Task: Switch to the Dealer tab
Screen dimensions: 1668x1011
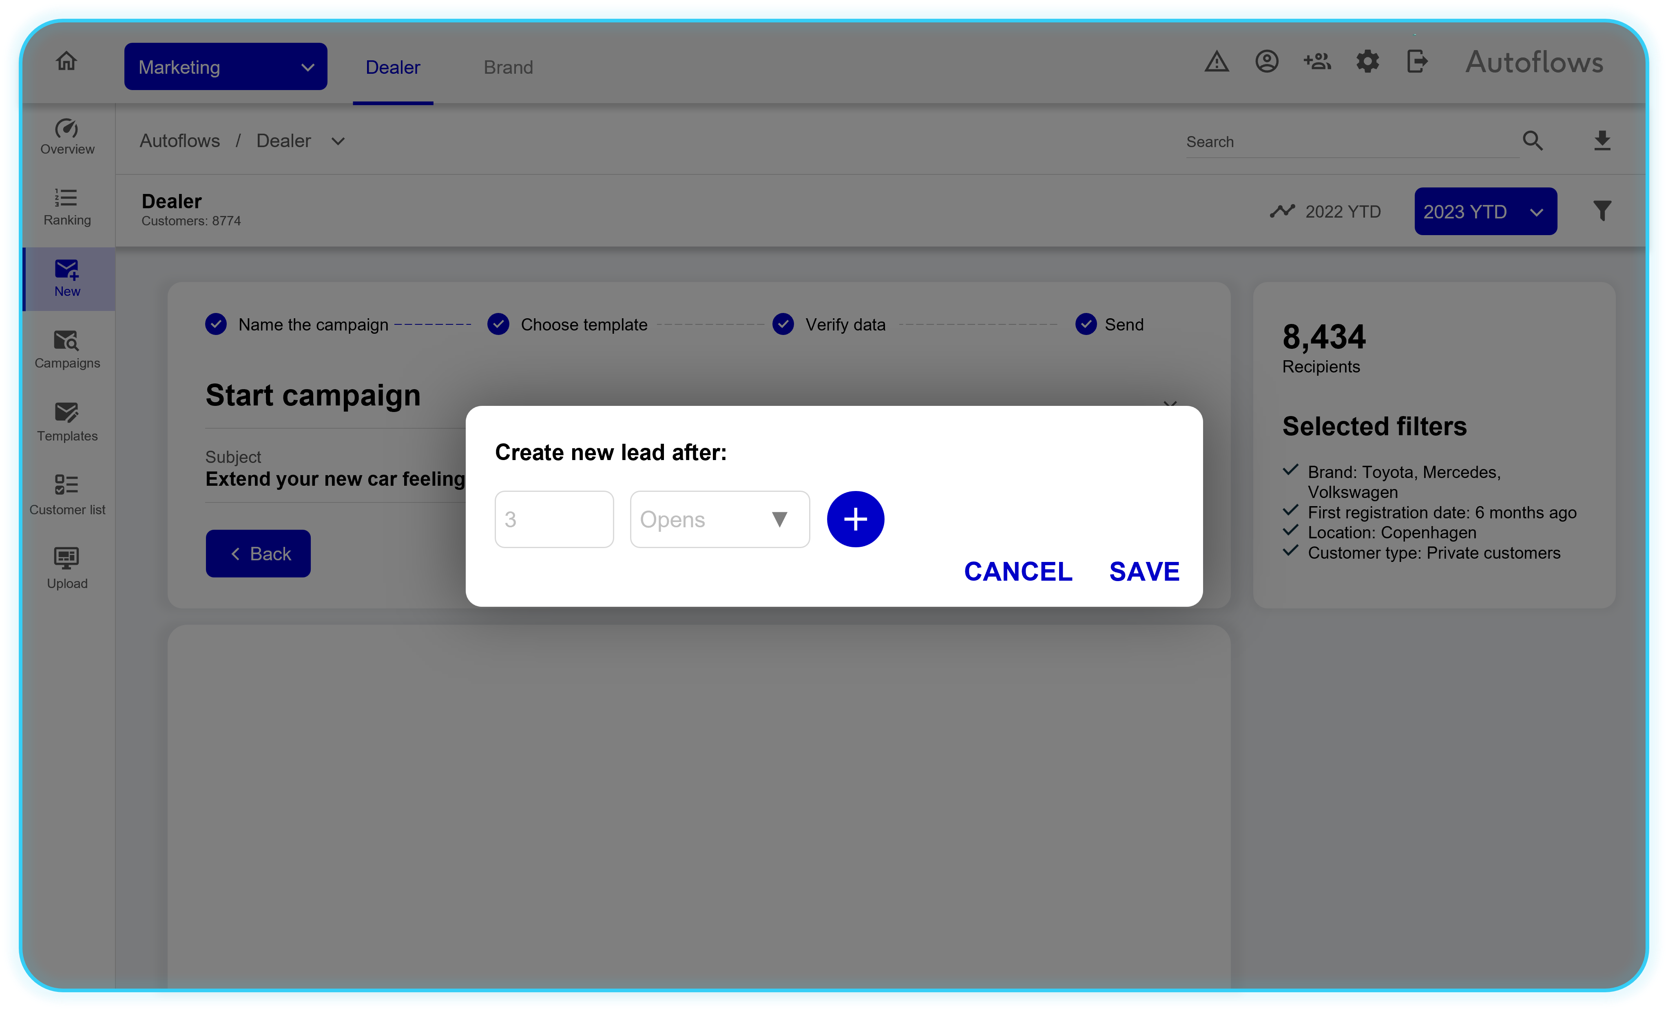Action: click(393, 68)
